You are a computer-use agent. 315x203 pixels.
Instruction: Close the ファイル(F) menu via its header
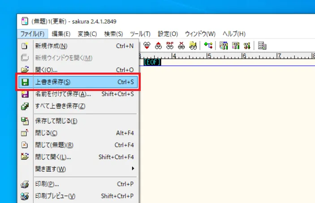point(32,34)
